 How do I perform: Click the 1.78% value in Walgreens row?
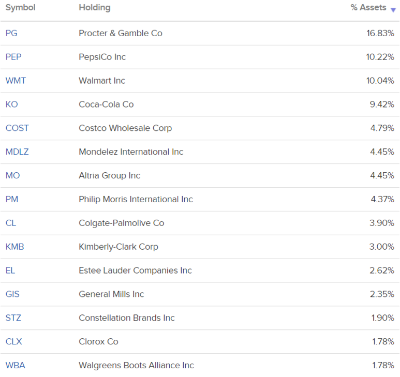pyautogui.click(x=383, y=365)
